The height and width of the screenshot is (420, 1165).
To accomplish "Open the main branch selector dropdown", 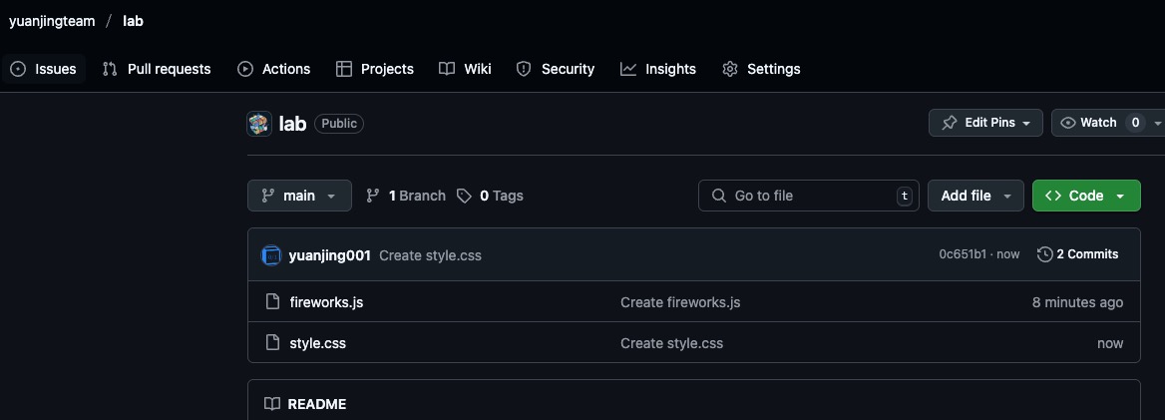I will (299, 196).
